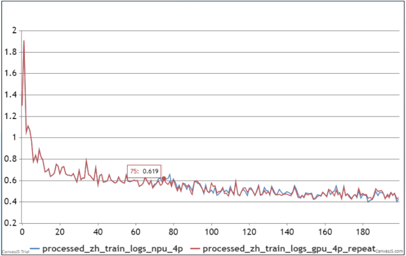
Task: Click the y-axis label 1.4
Action: (10, 95)
